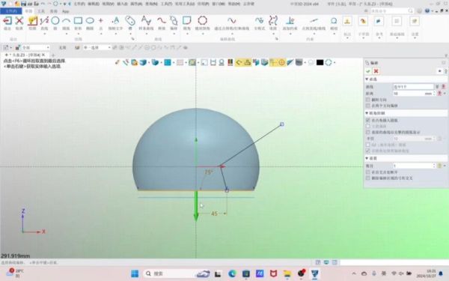This screenshot has width=449, height=281.
Task: Open the dropdown arrow under the Slot tool
Action: [x=130, y=34]
